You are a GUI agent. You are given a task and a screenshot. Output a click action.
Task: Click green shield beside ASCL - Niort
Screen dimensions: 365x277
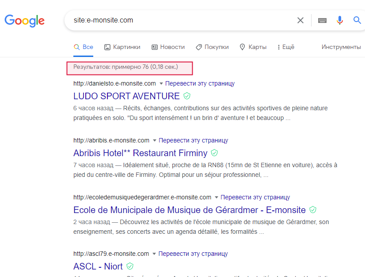129,266
